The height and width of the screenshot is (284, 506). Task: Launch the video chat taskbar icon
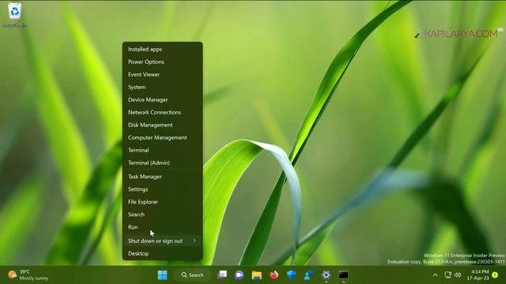[239, 275]
